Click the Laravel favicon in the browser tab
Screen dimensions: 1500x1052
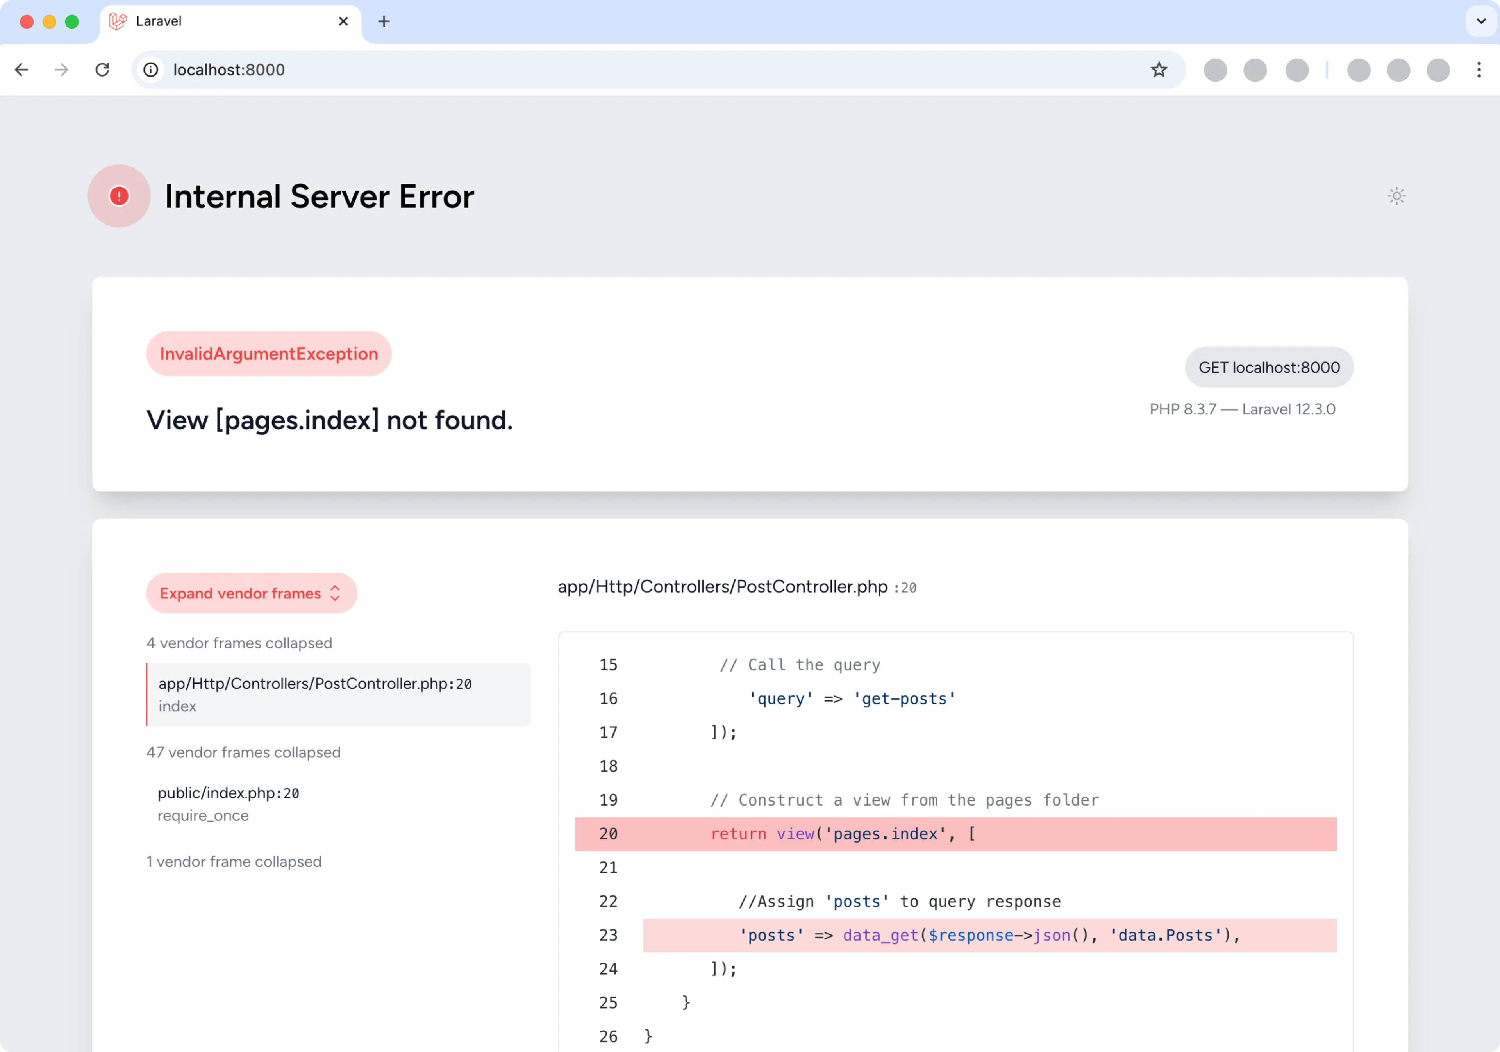pyautogui.click(x=117, y=21)
